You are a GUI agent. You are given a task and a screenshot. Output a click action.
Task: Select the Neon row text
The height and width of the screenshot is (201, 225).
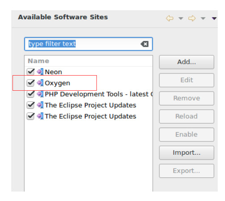click(x=54, y=72)
